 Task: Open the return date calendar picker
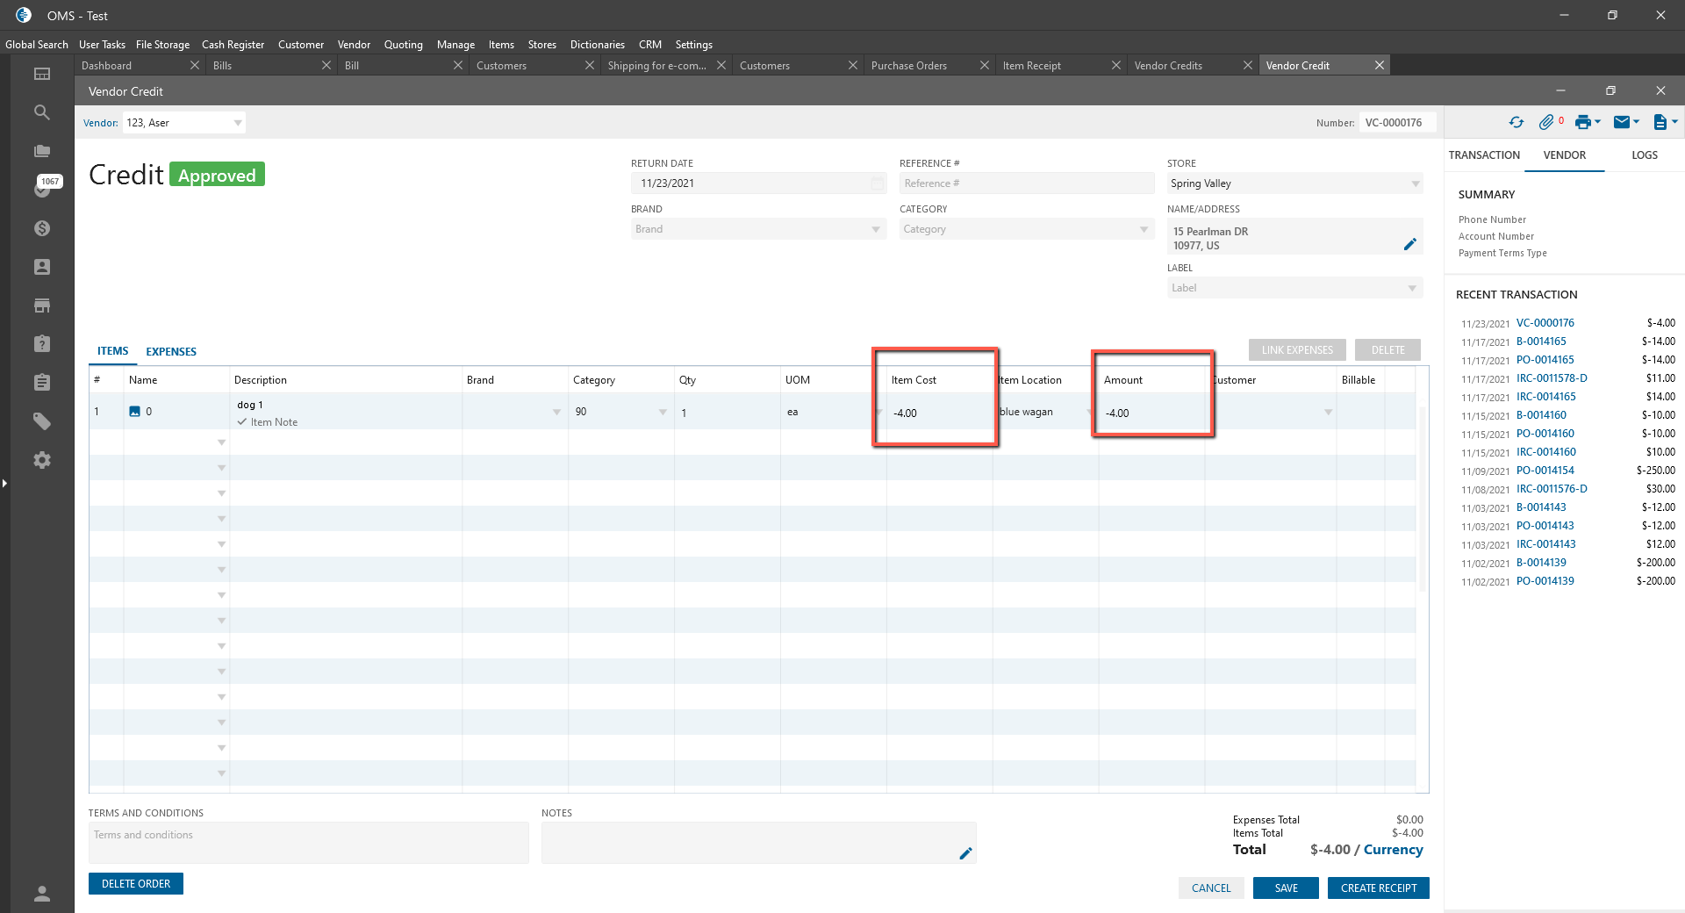(x=877, y=183)
